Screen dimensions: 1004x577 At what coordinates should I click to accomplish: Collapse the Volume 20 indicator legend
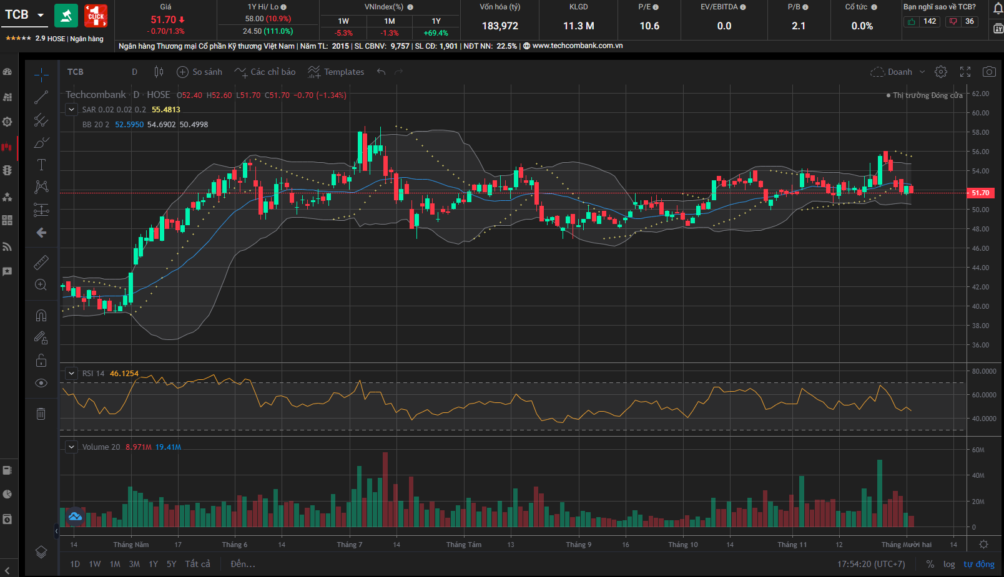72,447
